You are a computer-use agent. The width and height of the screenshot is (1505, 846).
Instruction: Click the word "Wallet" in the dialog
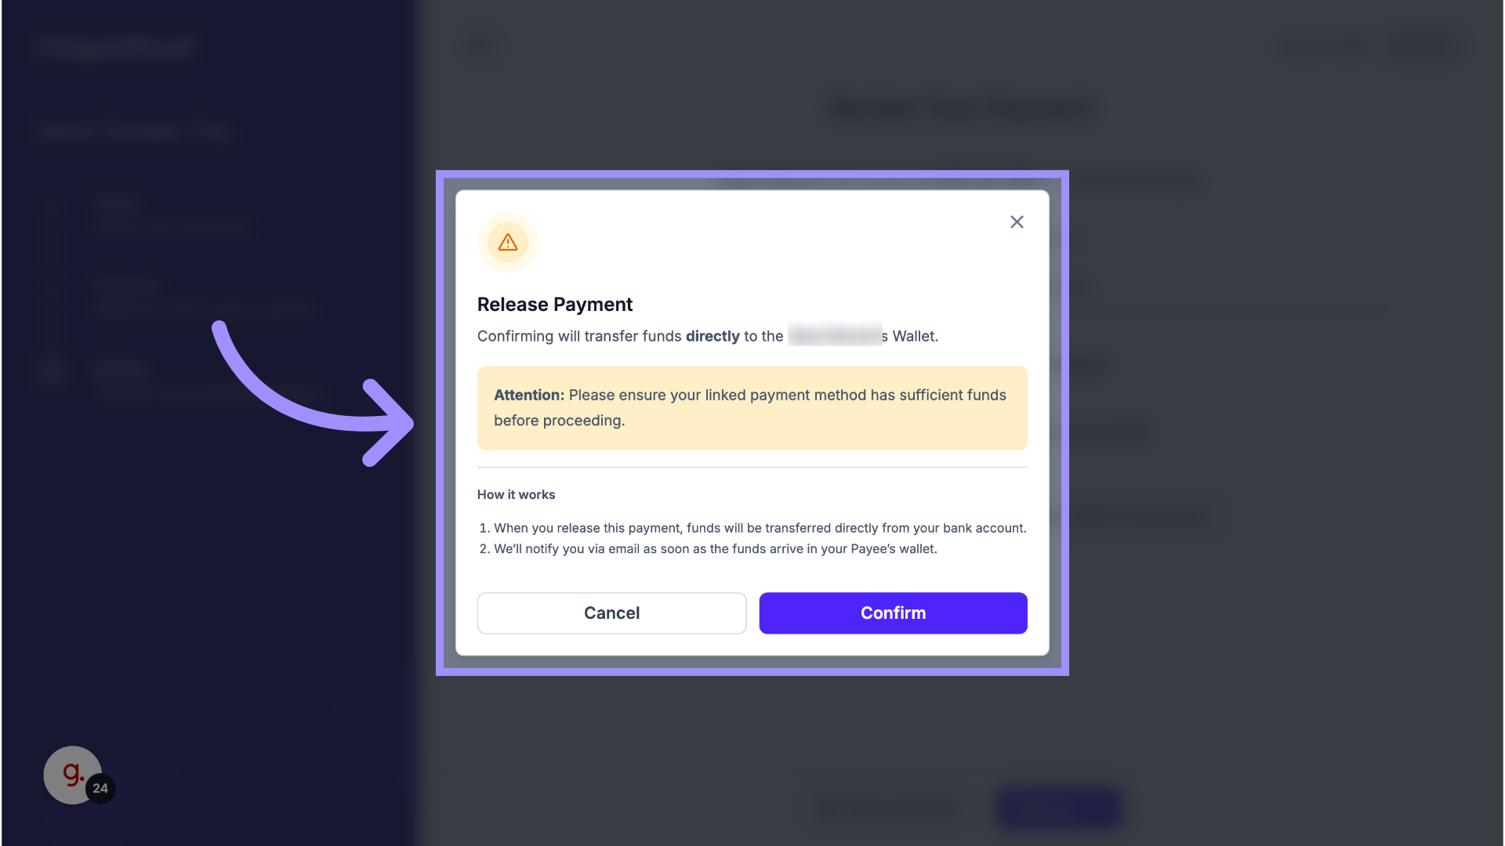915,336
